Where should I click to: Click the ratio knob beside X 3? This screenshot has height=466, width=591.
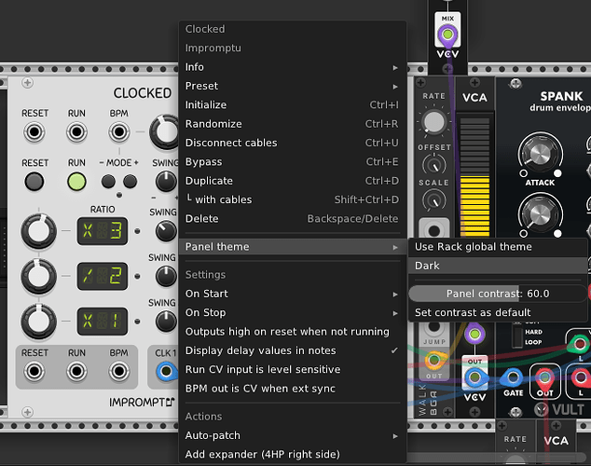[x=38, y=231]
